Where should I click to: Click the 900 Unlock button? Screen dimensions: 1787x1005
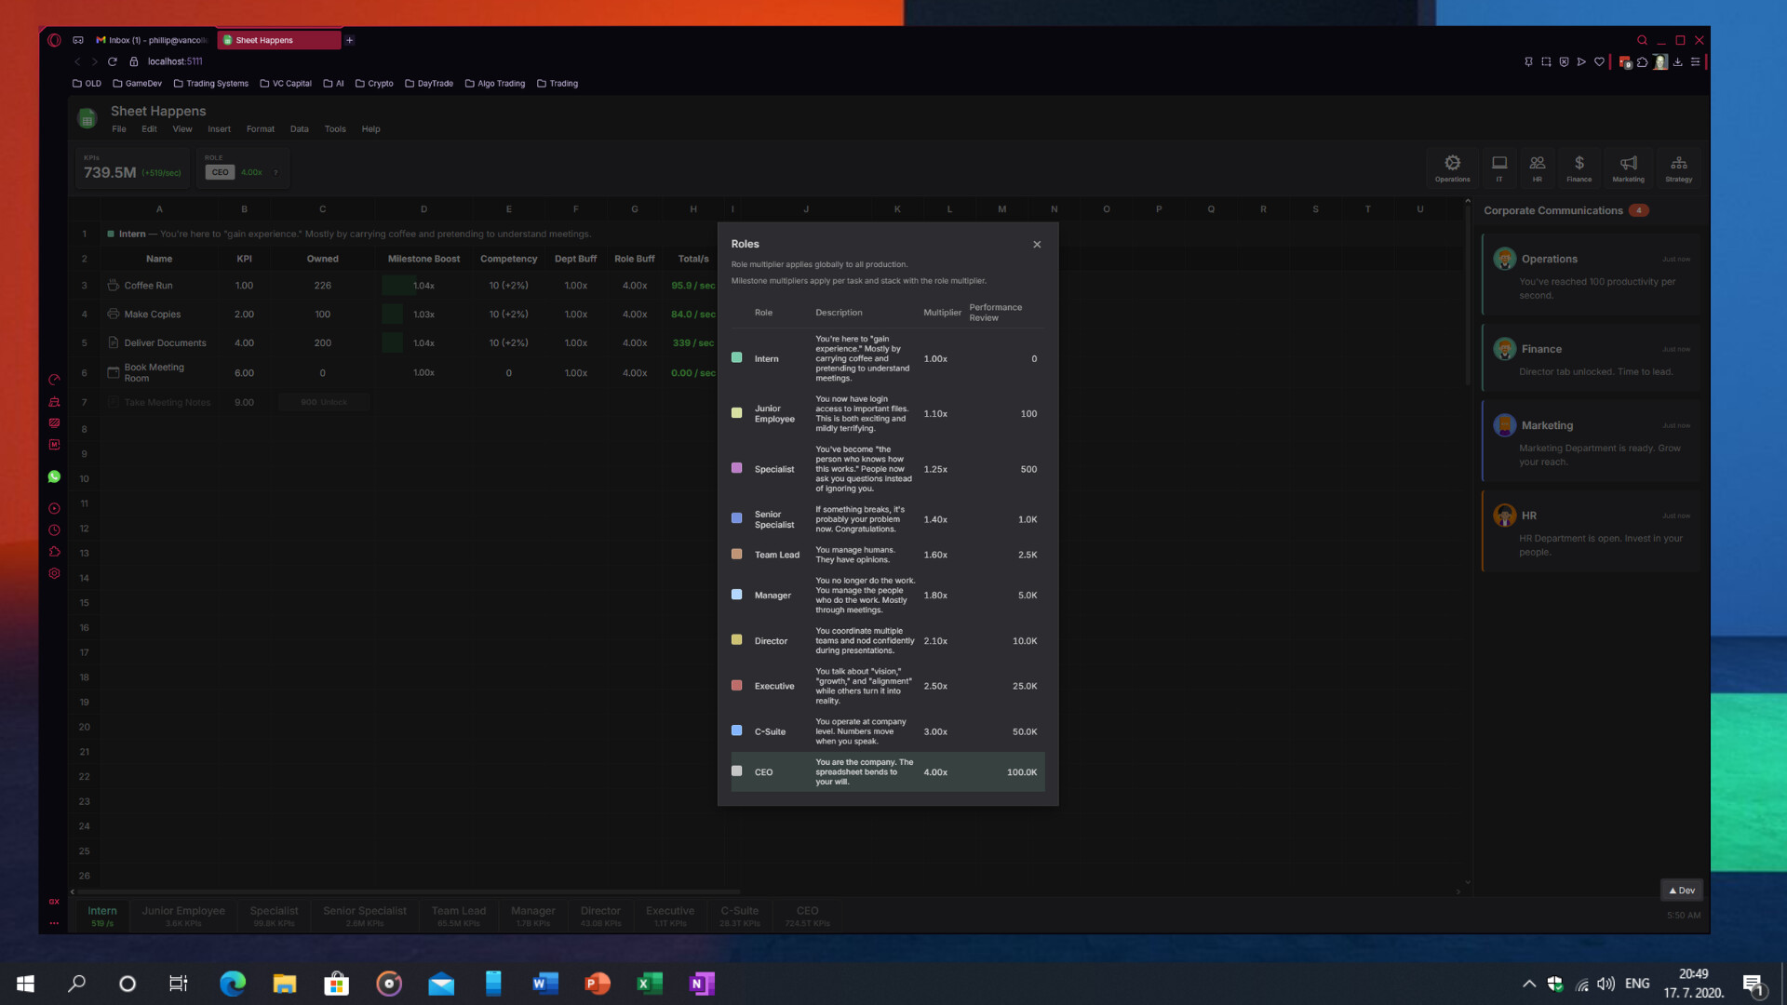(x=324, y=402)
